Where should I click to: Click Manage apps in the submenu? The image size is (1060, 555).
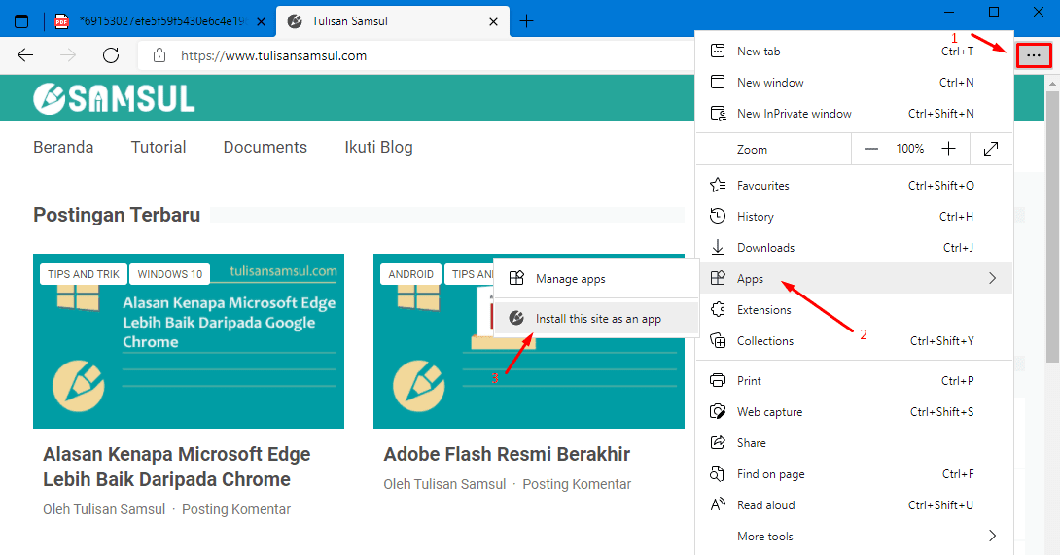pos(596,279)
